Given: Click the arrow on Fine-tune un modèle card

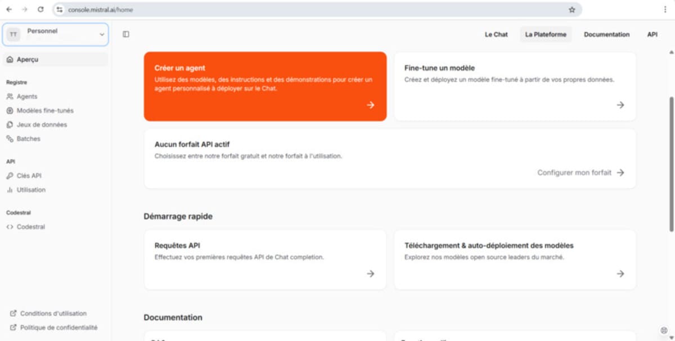Looking at the screenshot, I should click(x=620, y=105).
